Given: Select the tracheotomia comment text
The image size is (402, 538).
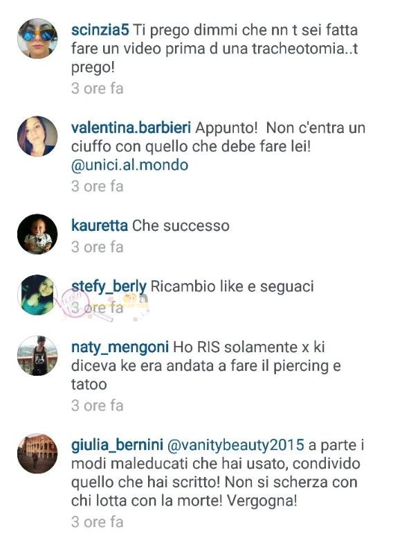Looking at the screenshot, I should tap(214, 49).
